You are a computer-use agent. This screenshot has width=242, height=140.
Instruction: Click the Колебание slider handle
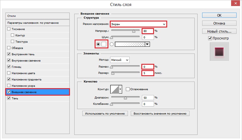111,104
